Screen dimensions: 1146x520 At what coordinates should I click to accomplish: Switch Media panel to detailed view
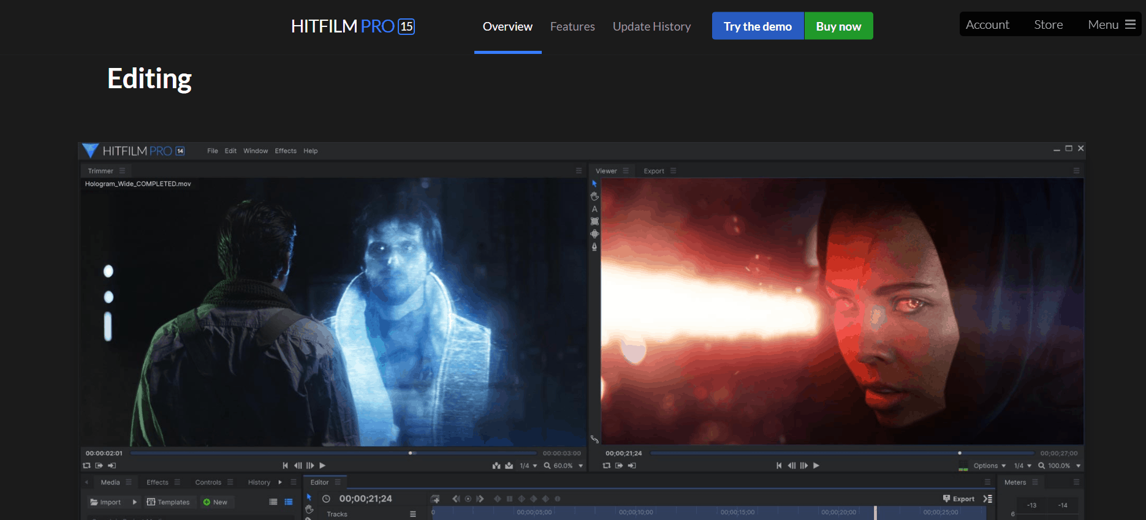coord(288,502)
